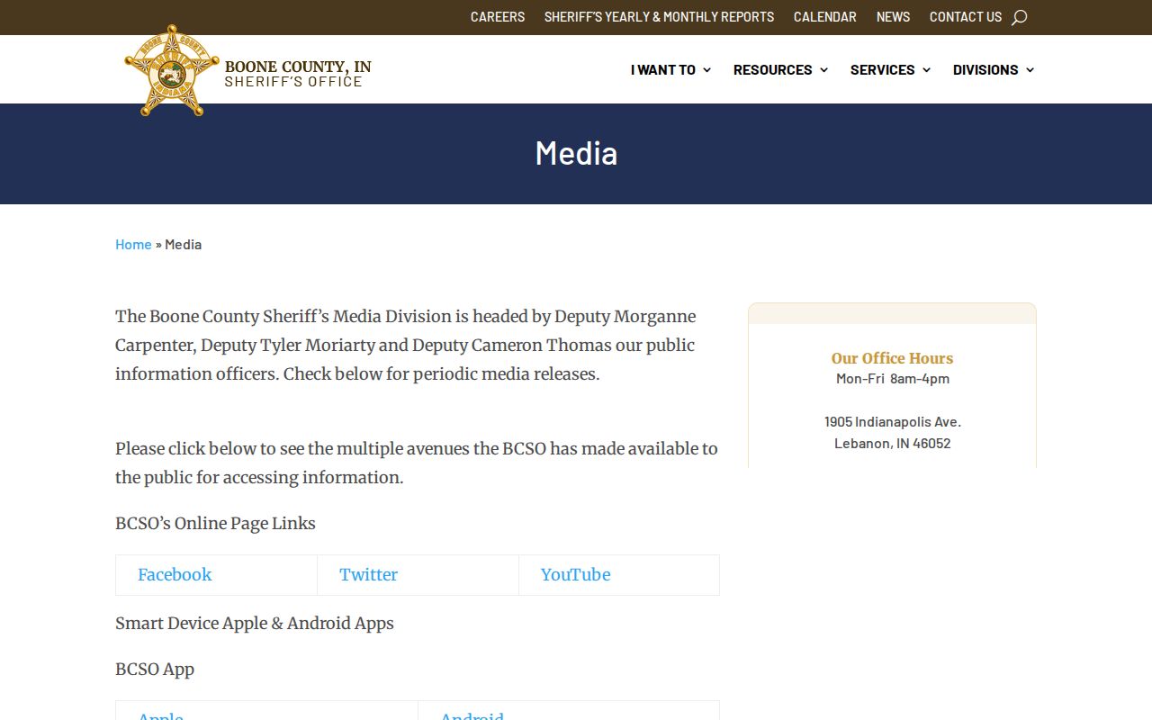Expand the RESOURCES dropdown menu
The height and width of the screenshot is (720, 1152).
point(780,69)
